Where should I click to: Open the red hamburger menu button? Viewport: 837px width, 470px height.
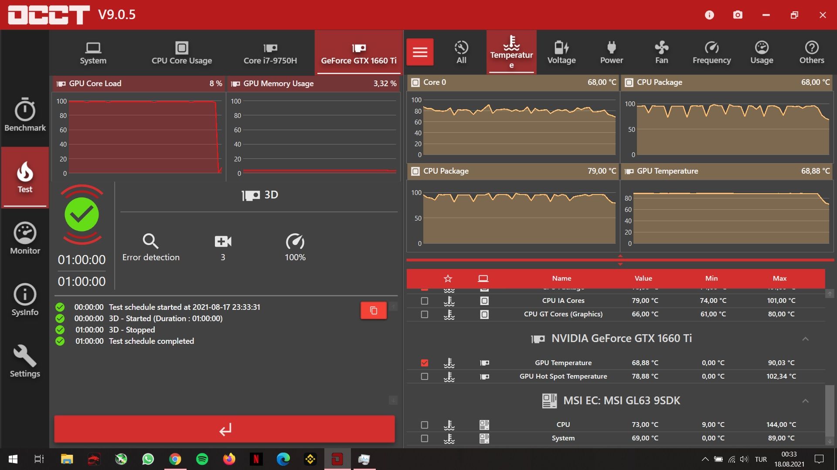420,52
